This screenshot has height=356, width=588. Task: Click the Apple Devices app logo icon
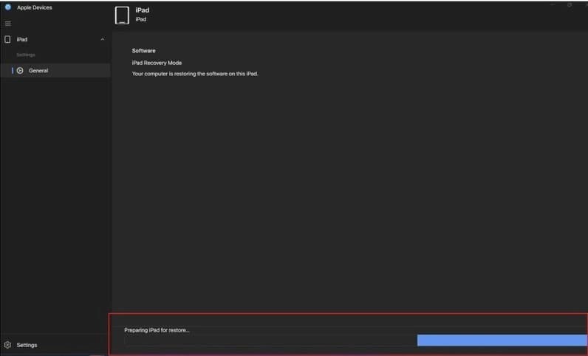8,7
